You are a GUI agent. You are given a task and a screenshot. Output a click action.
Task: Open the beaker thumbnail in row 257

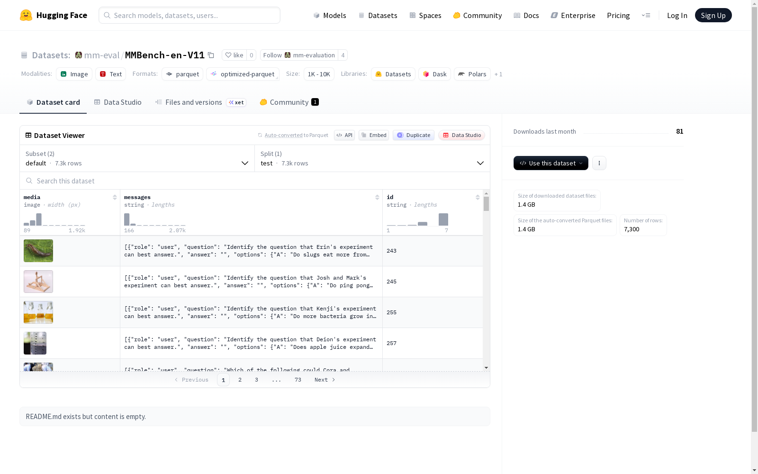(x=35, y=343)
